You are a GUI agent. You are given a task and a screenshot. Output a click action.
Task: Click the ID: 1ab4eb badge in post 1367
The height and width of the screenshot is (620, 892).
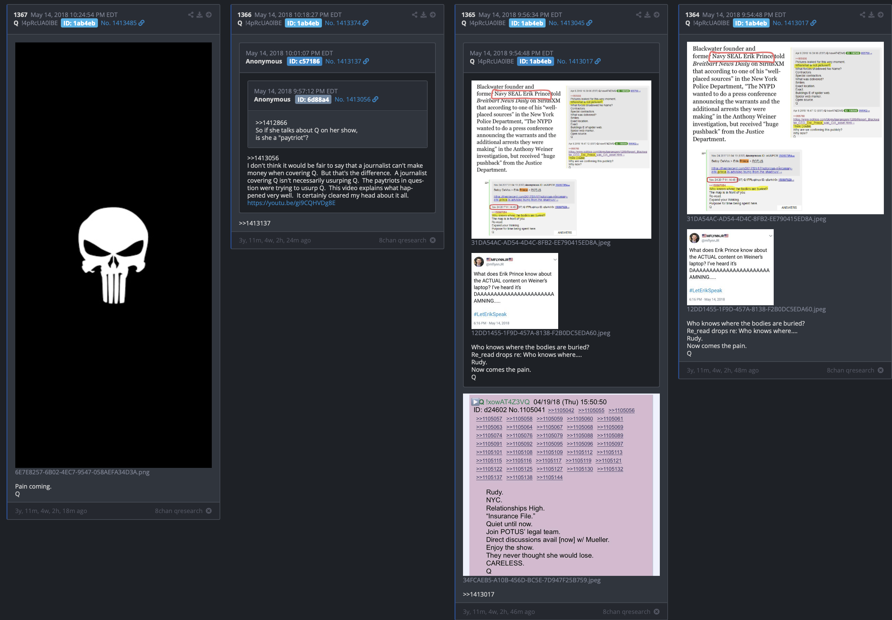point(79,23)
